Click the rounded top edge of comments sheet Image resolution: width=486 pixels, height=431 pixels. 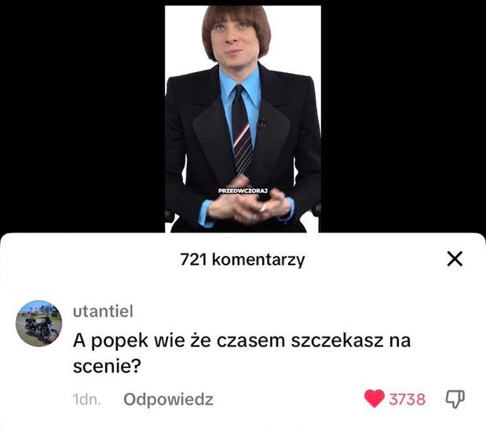[x=243, y=238]
